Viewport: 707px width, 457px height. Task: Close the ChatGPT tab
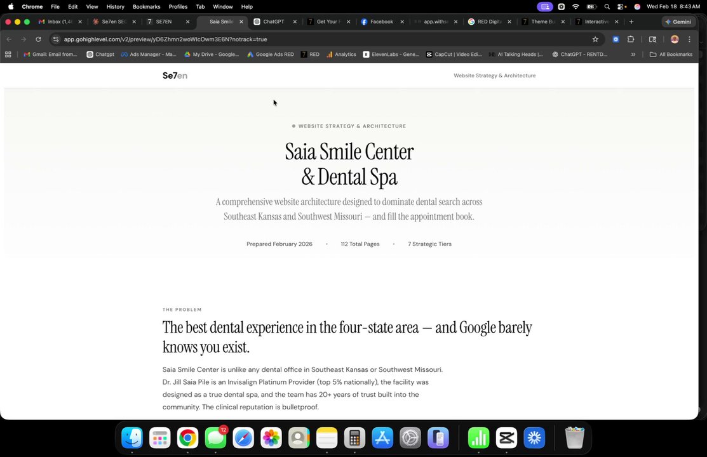(x=295, y=22)
